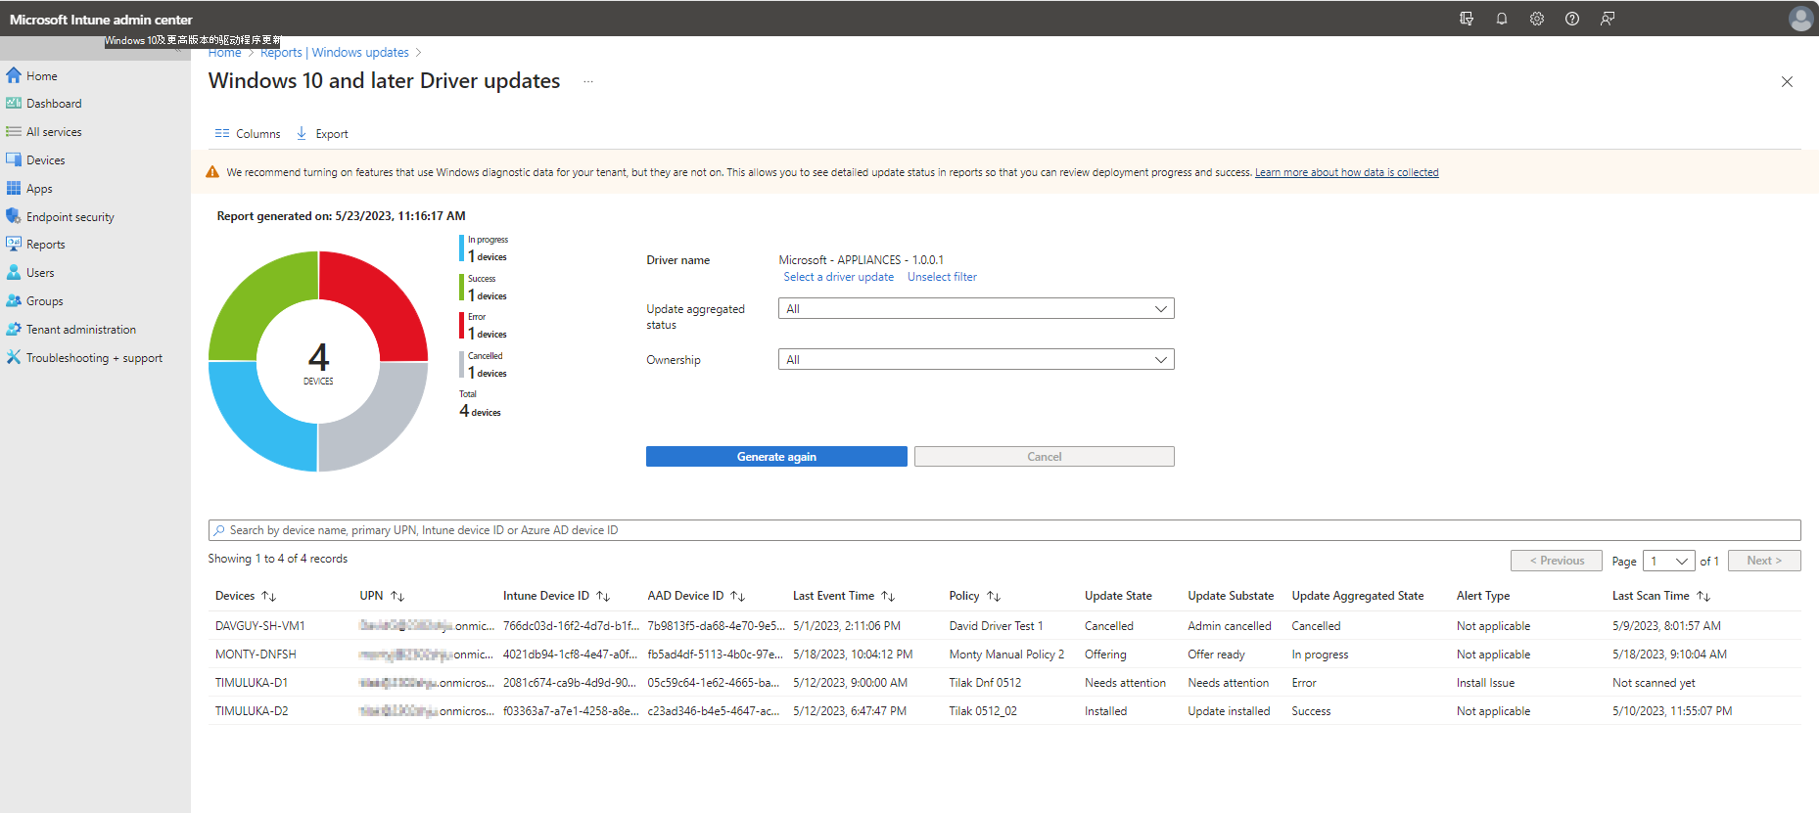
Task: Select device TIMULUKA-D1 cell
Action: click(x=252, y=683)
